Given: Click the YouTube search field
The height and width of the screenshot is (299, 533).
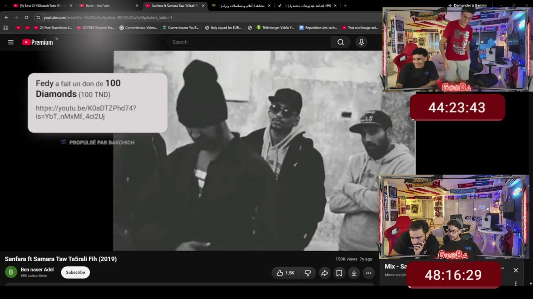Looking at the screenshot, I should 250,42.
